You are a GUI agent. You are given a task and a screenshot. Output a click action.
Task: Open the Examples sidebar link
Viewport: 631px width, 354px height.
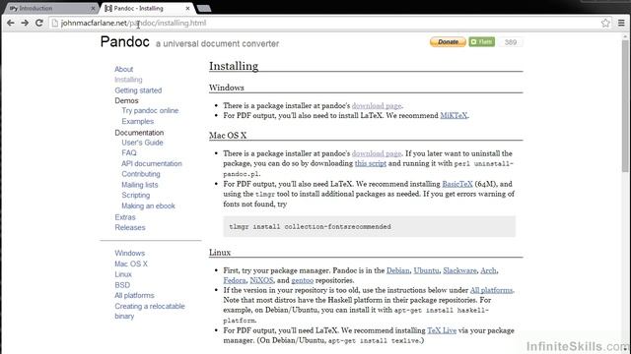(x=138, y=121)
